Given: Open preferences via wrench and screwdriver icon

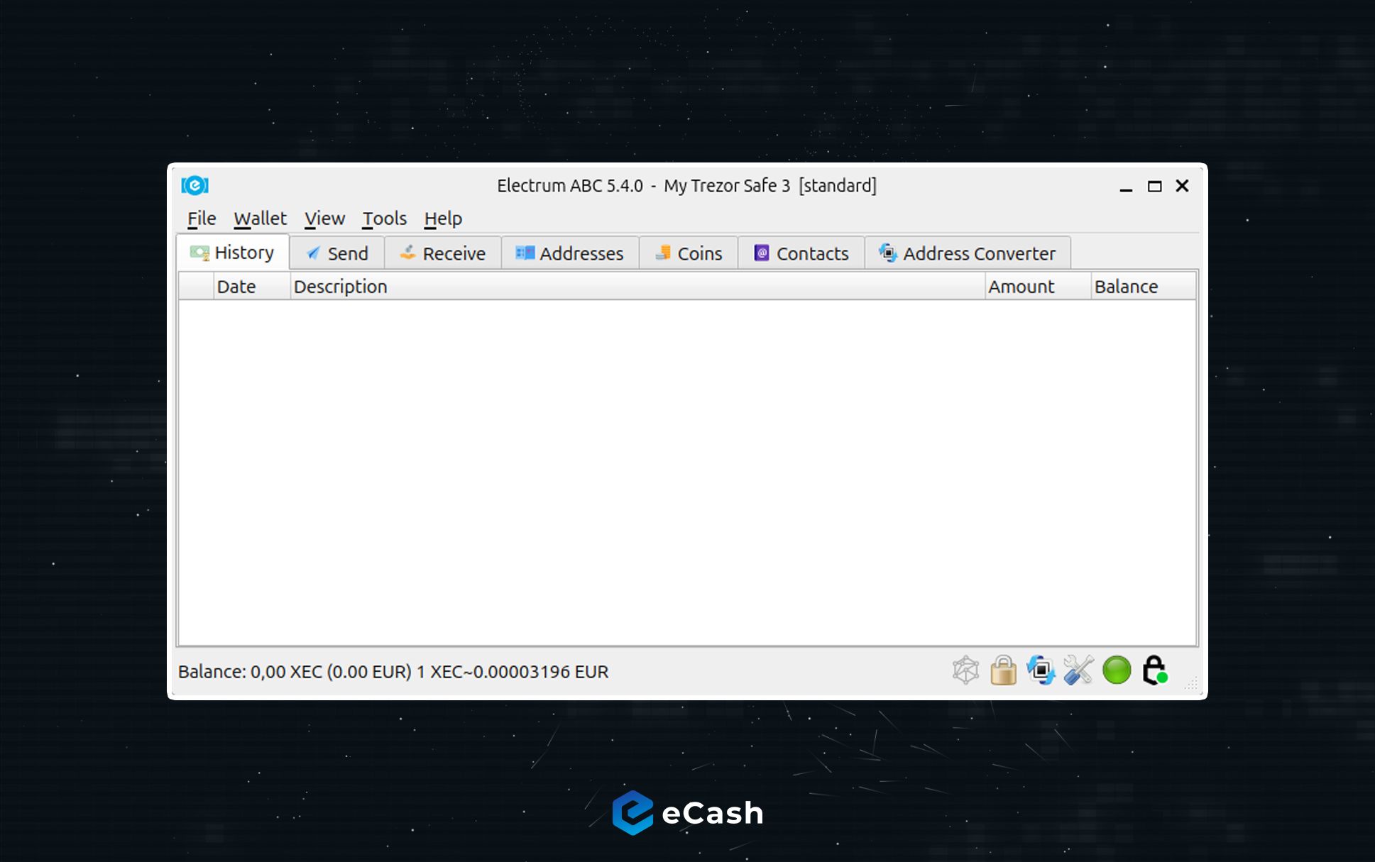Looking at the screenshot, I should tap(1078, 670).
